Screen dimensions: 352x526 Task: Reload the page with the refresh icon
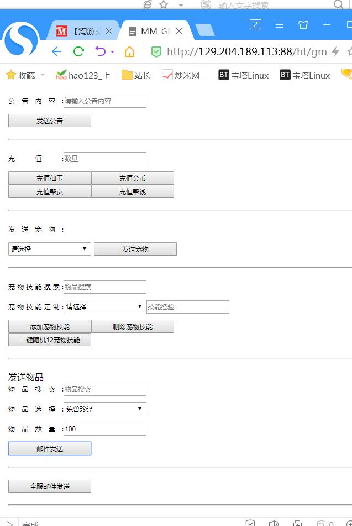pyautogui.click(x=78, y=52)
